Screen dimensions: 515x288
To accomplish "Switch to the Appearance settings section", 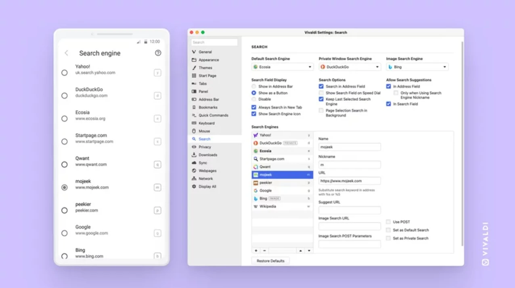I will (x=208, y=60).
